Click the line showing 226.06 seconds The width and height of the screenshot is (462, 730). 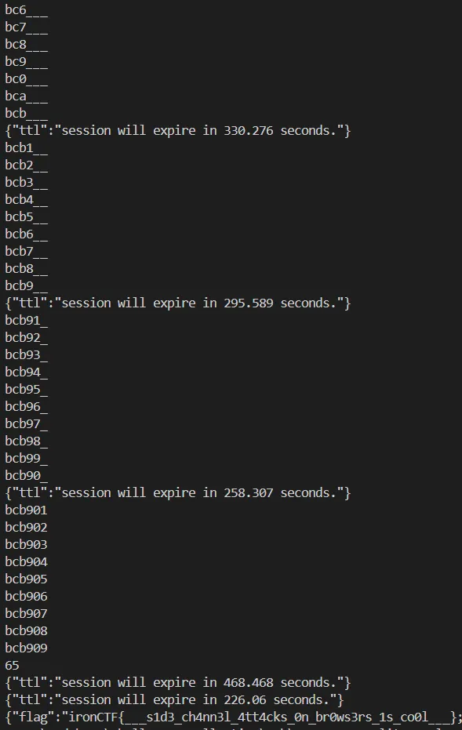[174, 699]
